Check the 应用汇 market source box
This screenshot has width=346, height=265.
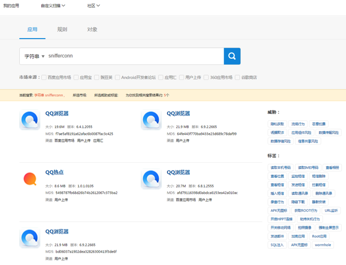pyautogui.click(x=161, y=77)
